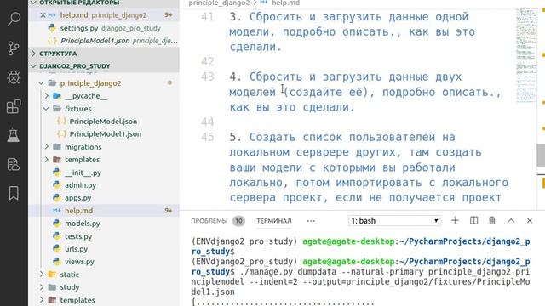The width and height of the screenshot is (545, 306).
Task: Close help.md in open editors
Action: click(43, 15)
